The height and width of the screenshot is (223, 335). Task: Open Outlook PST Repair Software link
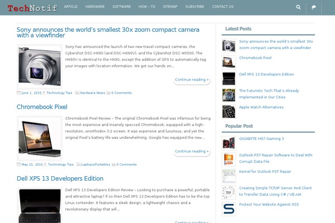coord(276,158)
